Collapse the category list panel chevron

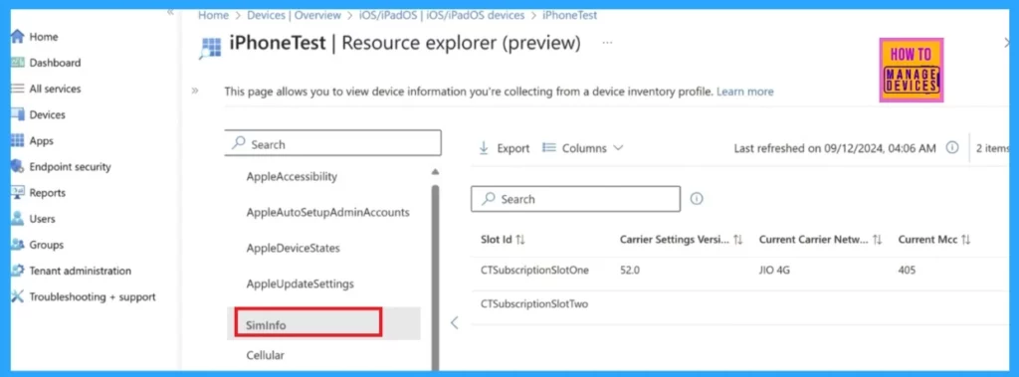pyautogui.click(x=454, y=322)
